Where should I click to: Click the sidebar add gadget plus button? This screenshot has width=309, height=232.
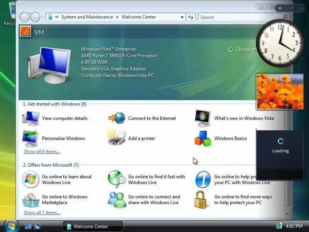click(x=280, y=8)
